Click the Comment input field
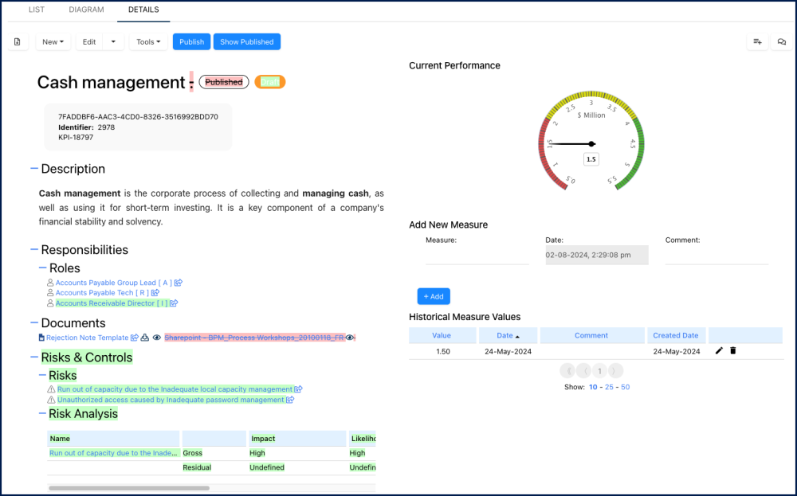This screenshot has height=496, width=797. click(x=717, y=256)
